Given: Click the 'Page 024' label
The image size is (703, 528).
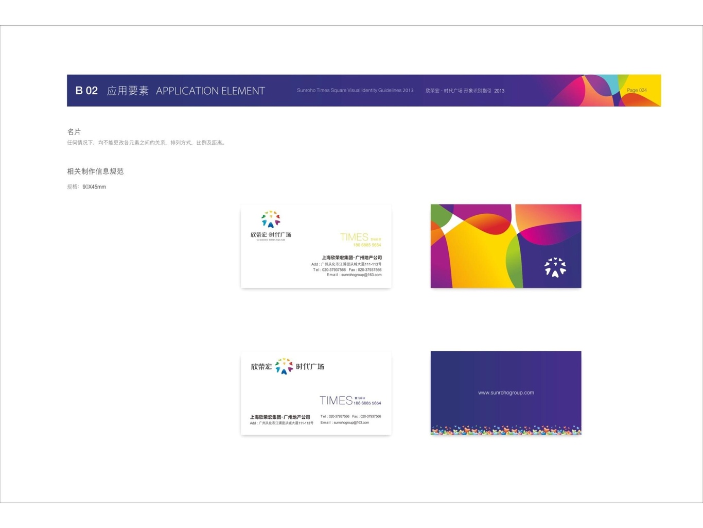Looking at the screenshot, I should tap(637, 90).
